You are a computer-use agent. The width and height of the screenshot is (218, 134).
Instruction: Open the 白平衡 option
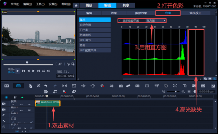coord(95,30)
